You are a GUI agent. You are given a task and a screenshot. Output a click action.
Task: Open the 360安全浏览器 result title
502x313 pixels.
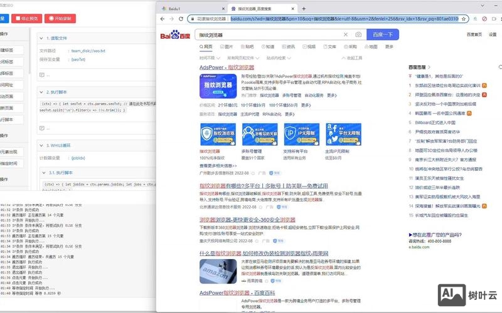pyautogui.click(x=247, y=220)
